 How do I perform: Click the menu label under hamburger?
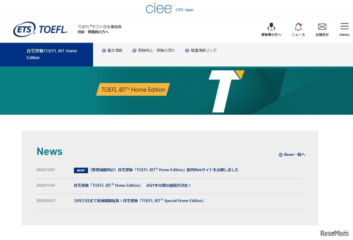[x=344, y=35]
